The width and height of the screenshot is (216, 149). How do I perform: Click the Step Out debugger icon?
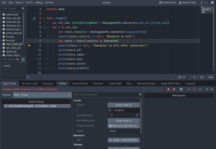[x=200, y=89]
